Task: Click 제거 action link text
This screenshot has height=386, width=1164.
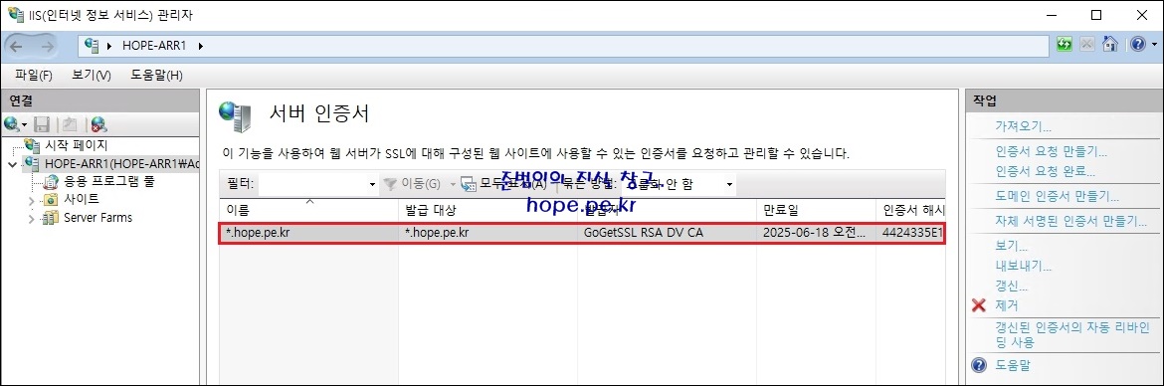Action: click(x=1006, y=305)
